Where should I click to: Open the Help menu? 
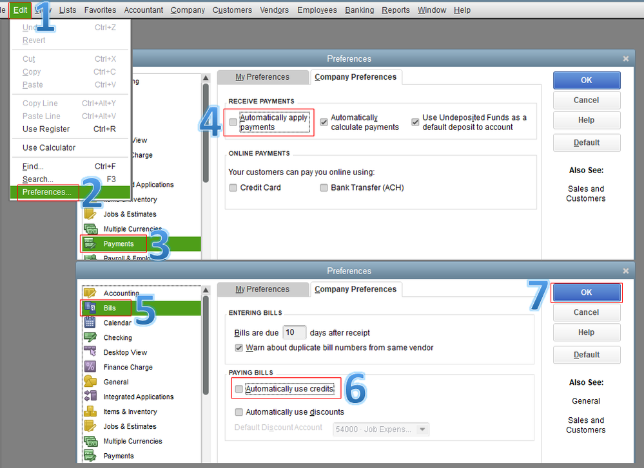coord(462,10)
